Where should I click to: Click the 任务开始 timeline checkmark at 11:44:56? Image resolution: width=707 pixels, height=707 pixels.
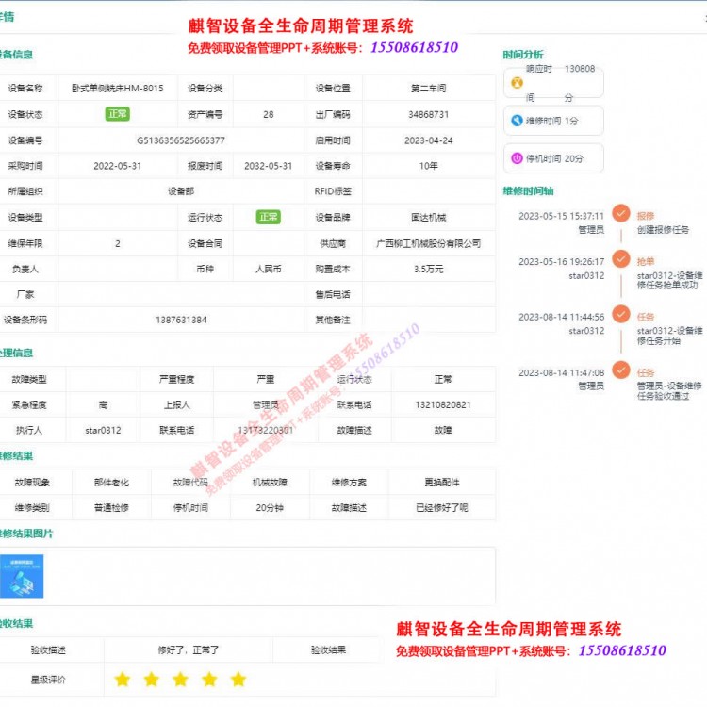click(x=620, y=314)
